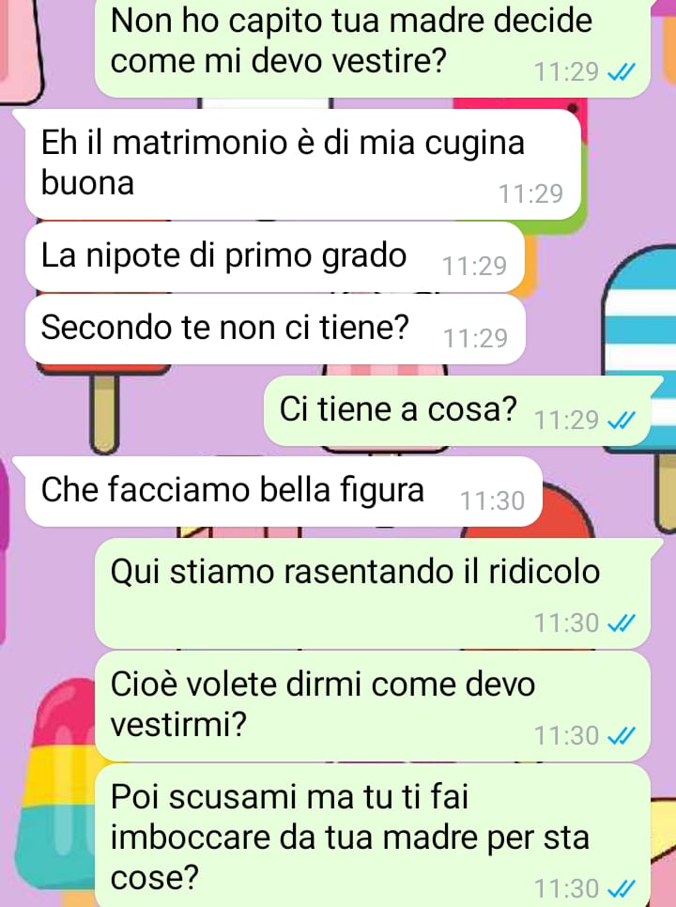Screen dimensions: 676x907
Task: Click read ticks on the "vestirmi?" message
Action: tap(622, 736)
